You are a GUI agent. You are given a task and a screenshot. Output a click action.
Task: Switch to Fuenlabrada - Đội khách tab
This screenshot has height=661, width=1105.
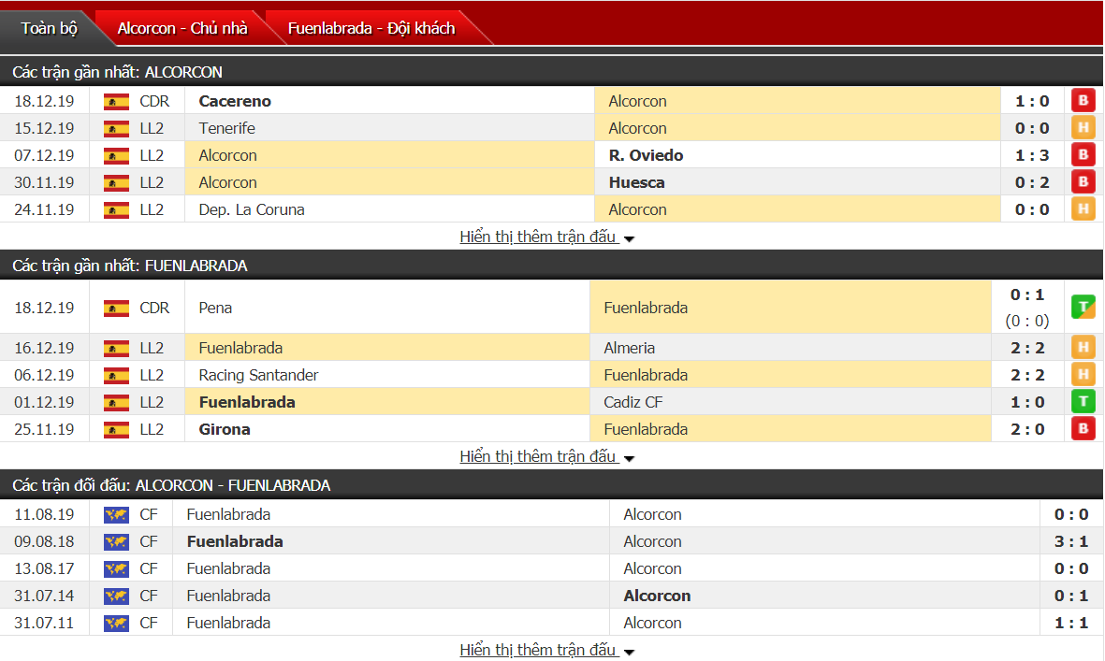point(371,28)
